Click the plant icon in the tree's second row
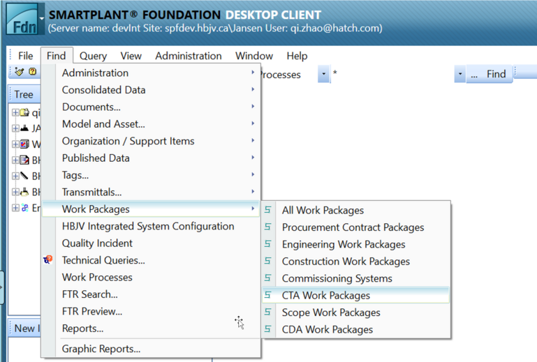Screen dimensions: 537x362 24,128
